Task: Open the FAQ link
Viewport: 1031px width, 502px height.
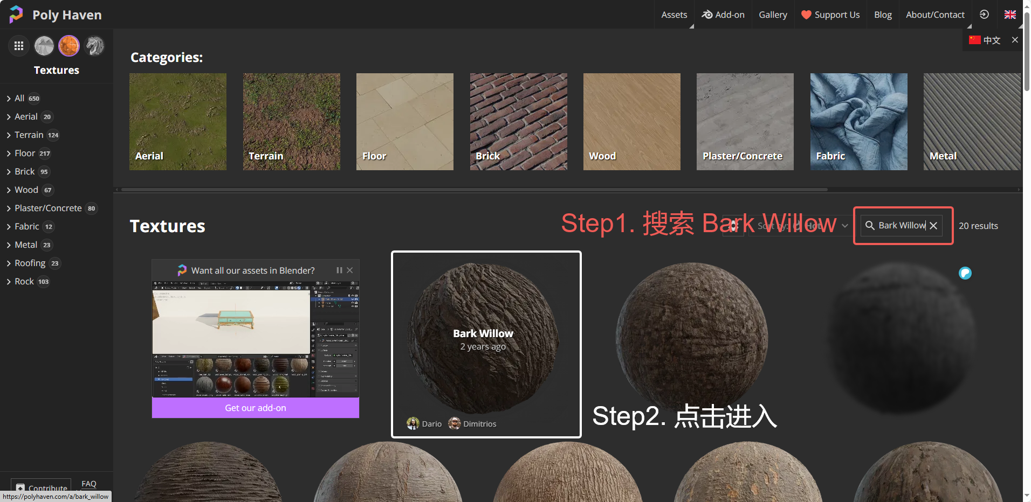Action: pyautogui.click(x=89, y=484)
